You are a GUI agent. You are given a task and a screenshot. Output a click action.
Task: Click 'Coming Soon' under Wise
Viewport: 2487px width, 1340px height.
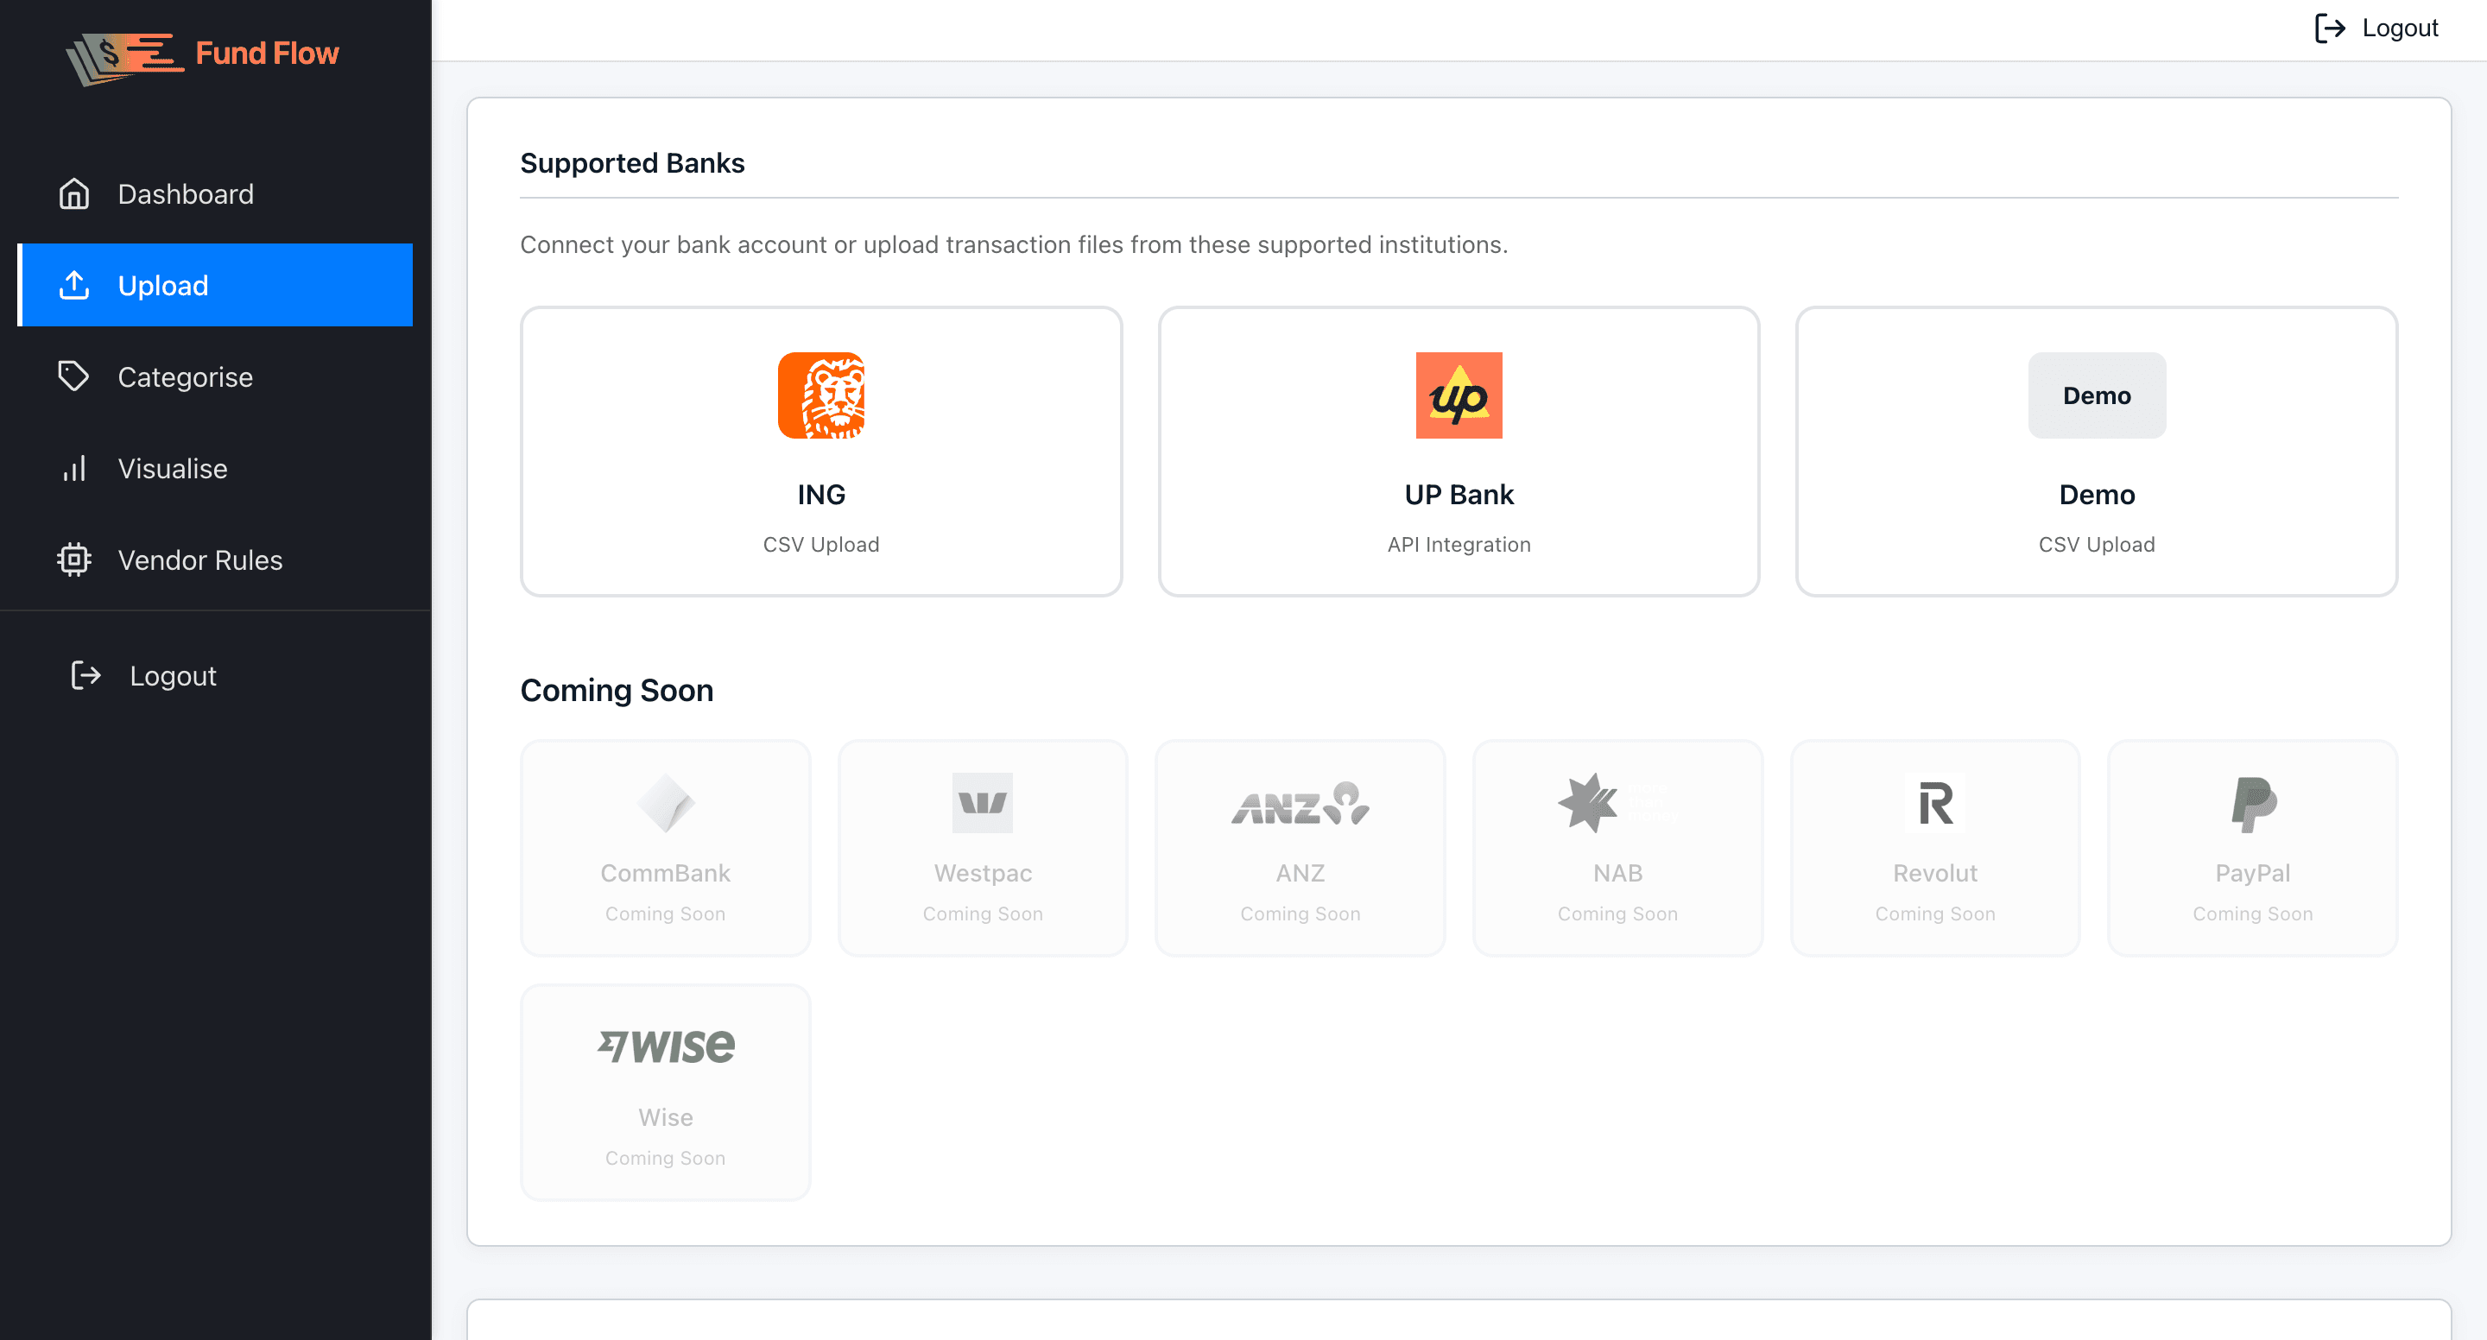665,1158
